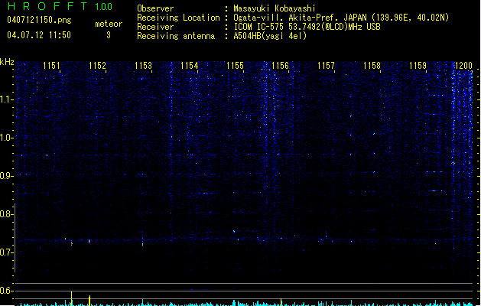The height and width of the screenshot is (306, 481).
Task: Click the 1151 time marker
Action: [51, 66]
